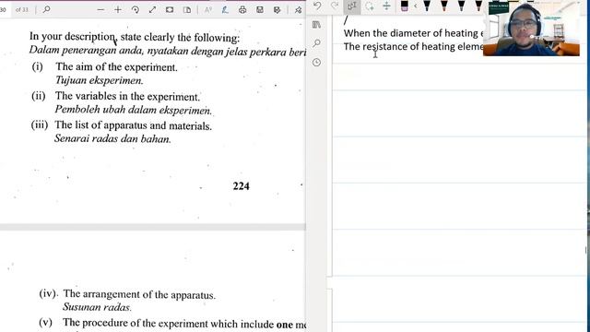The height and width of the screenshot is (332, 590).
Task: Click the text 'Susunan radas.'
Action: 97,307
